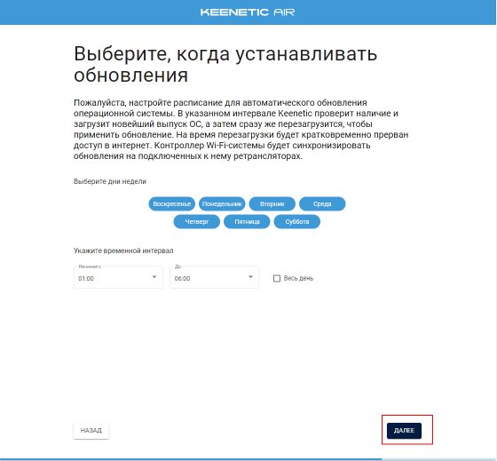The width and height of the screenshot is (497, 461).
Task: Toggle the Среда day chip
Action: pyautogui.click(x=322, y=203)
